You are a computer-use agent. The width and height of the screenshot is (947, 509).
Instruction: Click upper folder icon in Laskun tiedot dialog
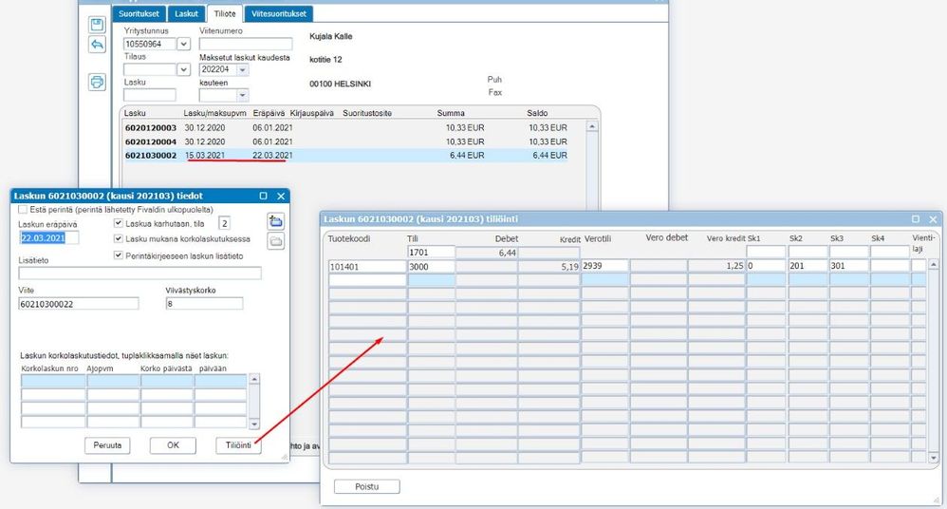point(275,221)
